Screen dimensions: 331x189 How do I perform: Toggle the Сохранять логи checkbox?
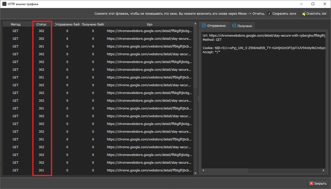point(269,14)
